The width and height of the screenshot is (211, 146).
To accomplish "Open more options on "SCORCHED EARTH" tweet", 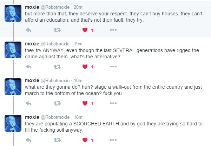I will pyautogui.click(x=113, y=140).
